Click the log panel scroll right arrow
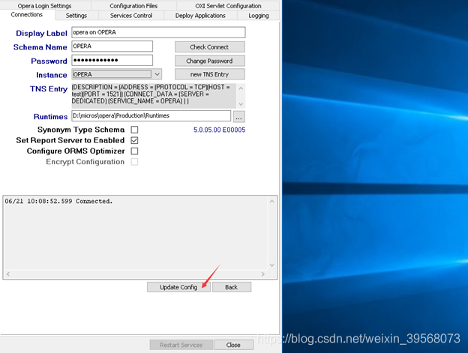Image resolution: width=468 pixels, height=353 pixels. click(263, 274)
